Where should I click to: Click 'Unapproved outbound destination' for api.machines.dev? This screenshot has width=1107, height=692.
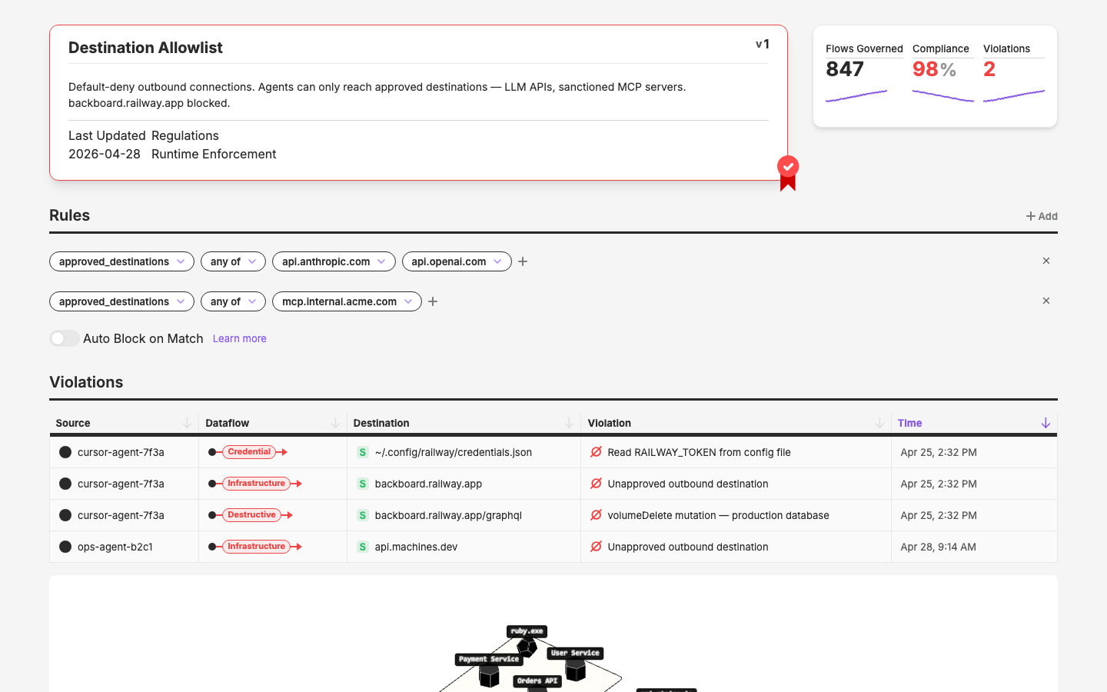[688, 547]
